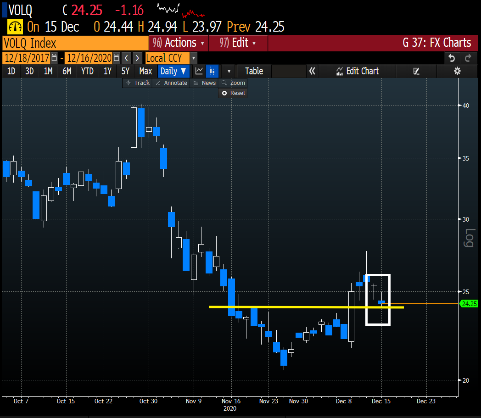Click Reset to restore chart view

coord(233,93)
